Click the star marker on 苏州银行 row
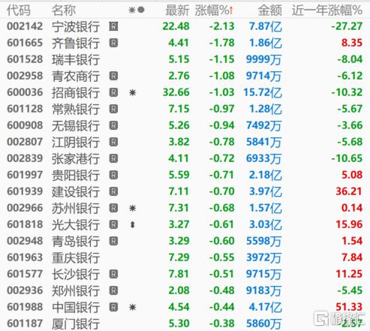 (132, 208)
